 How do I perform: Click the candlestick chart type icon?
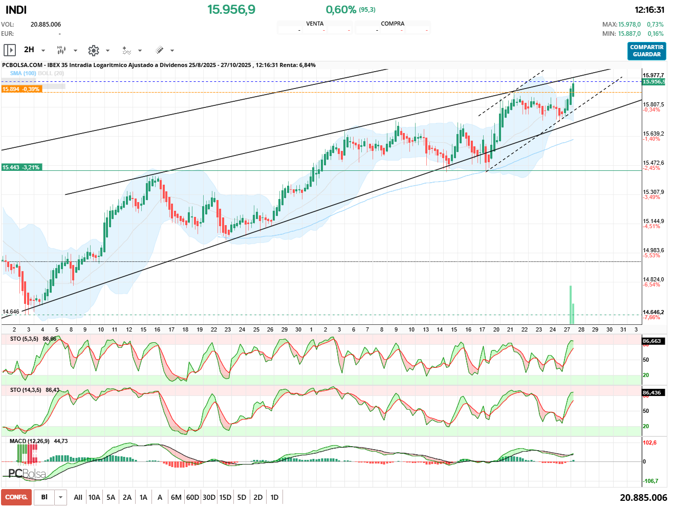click(x=61, y=50)
